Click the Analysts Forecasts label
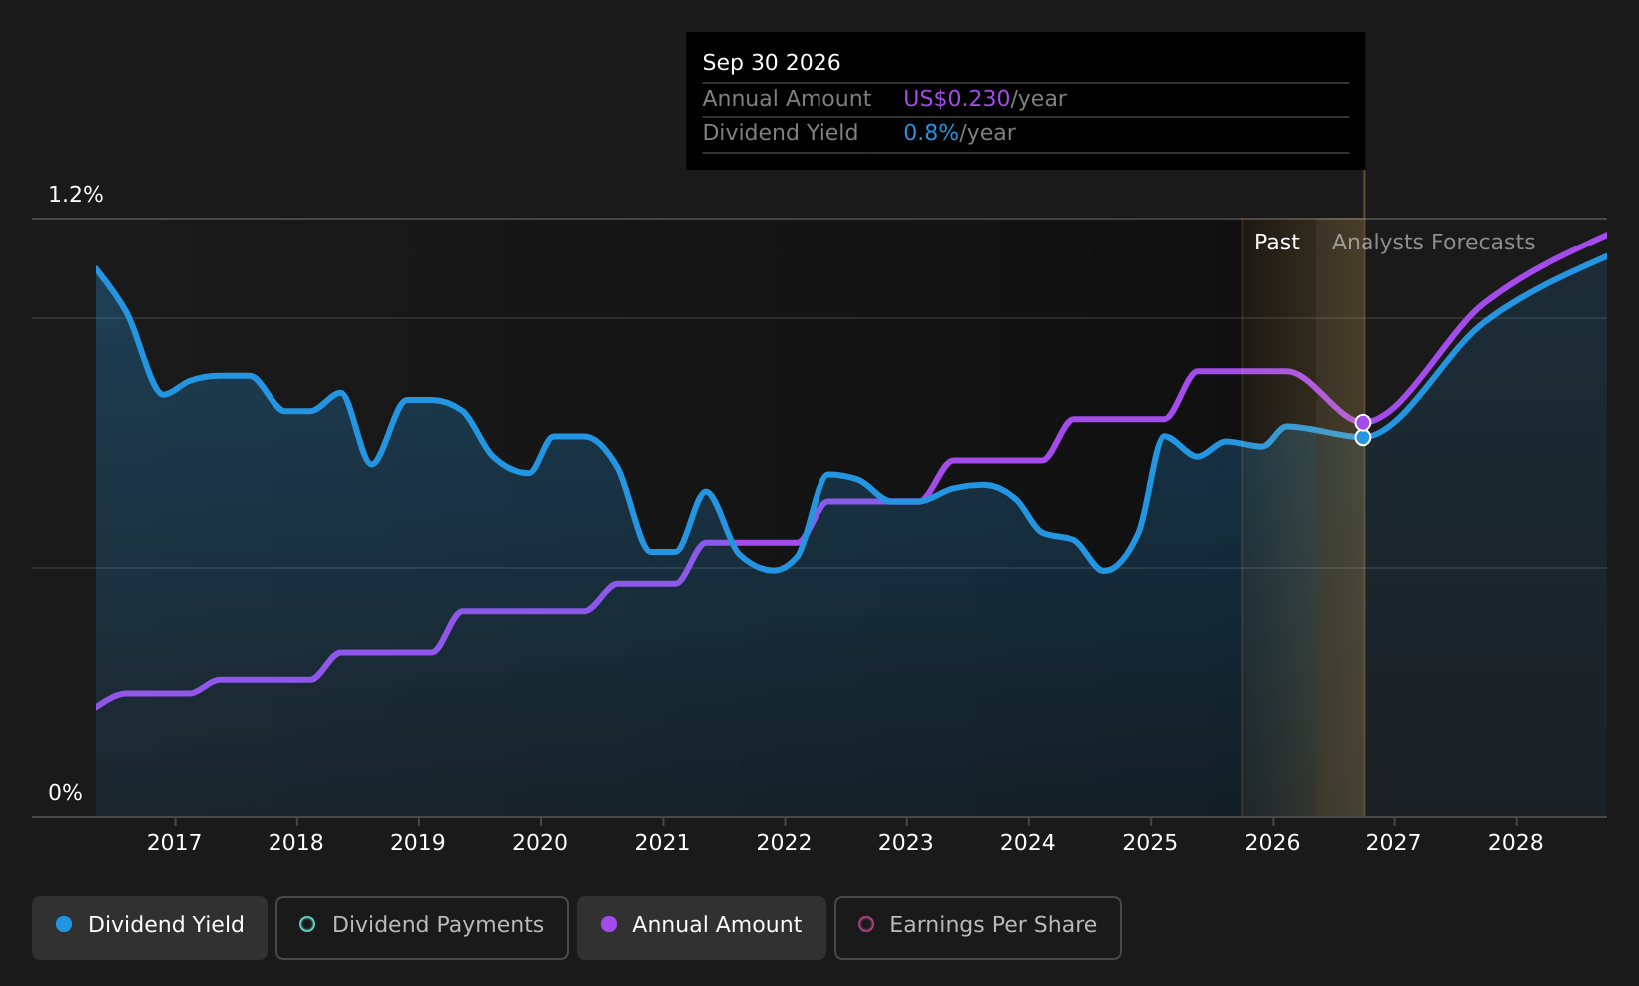This screenshot has width=1639, height=986. 1433,243
